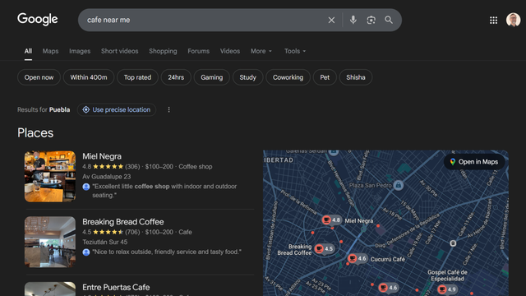Click the Plaza San Pedro label on the map
Image resolution: width=526 pixels, height=296 pixels.
click(371, 185)
